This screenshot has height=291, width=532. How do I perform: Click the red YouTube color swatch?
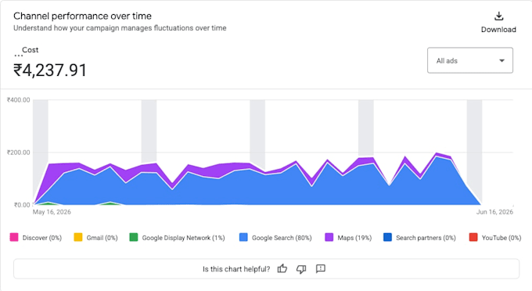[473, 237]
